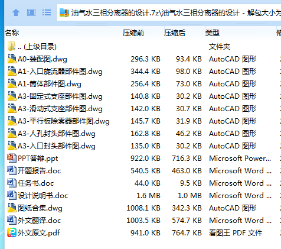Click the 296.3 KB size value
The width and height of the screenshot is (281, 249).
(145, 59)
